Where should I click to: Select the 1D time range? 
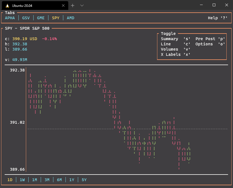click(10, 180)
